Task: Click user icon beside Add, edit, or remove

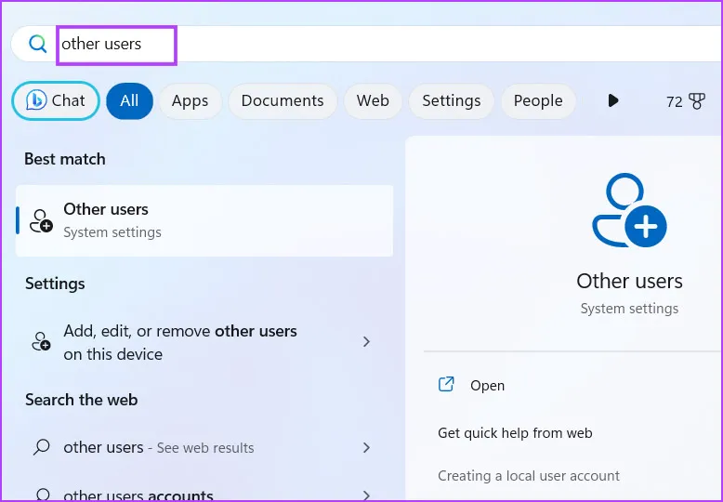Action: coord(41,342)
